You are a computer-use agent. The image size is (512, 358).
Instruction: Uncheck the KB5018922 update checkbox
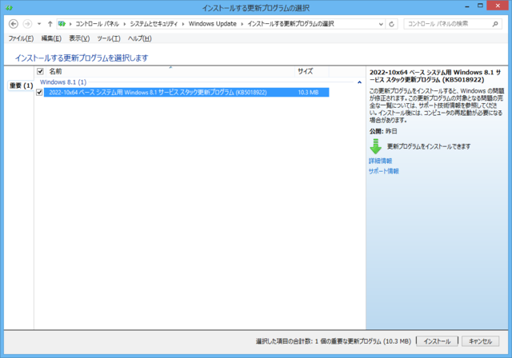39,93
